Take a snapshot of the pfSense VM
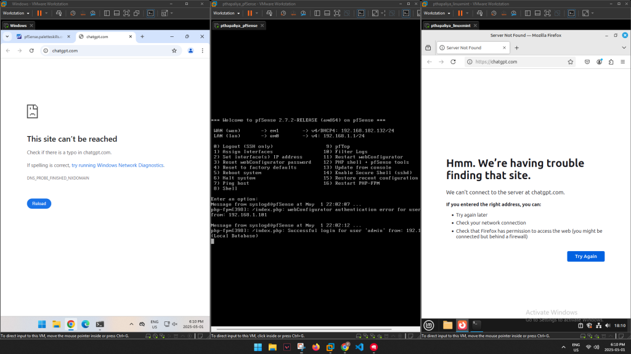The height and width of the screenshot is (354, 631). (283, 14)
